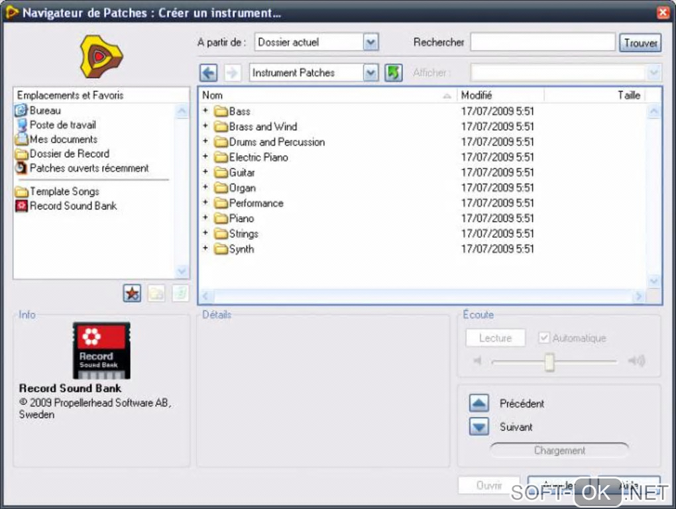Image resolution: width=676 pixels, height=509 pixels.
Task: Click the Ouvrir button
Action: (x=489, y=486)
